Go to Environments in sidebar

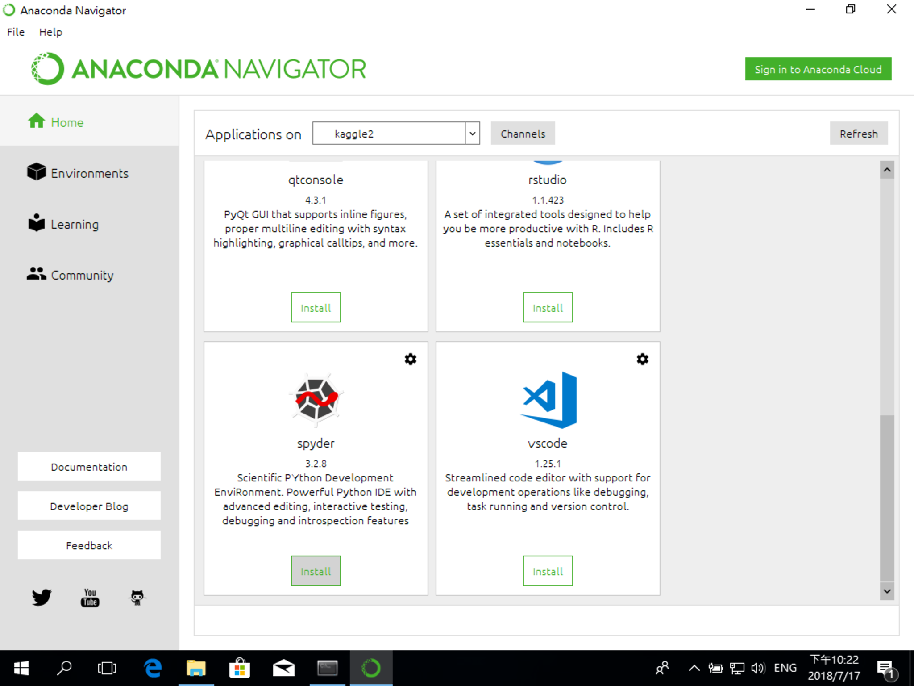click(x=89, y=173)
